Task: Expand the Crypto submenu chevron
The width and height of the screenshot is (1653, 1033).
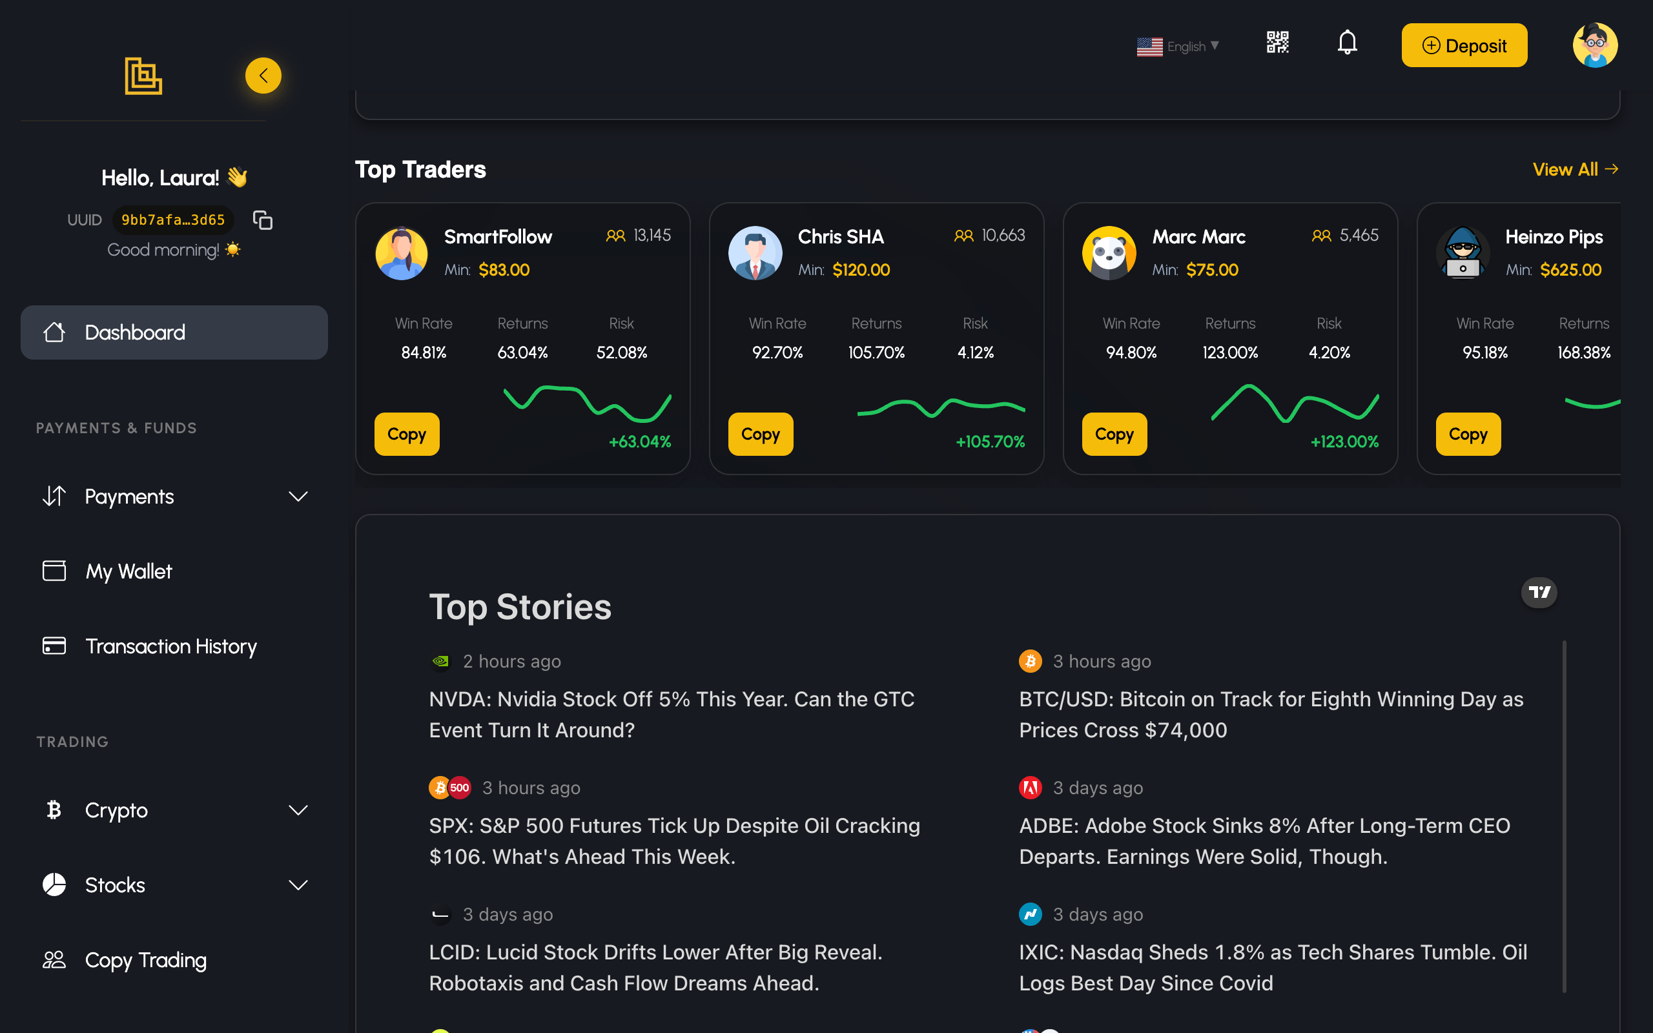Action: coord(298,810)
